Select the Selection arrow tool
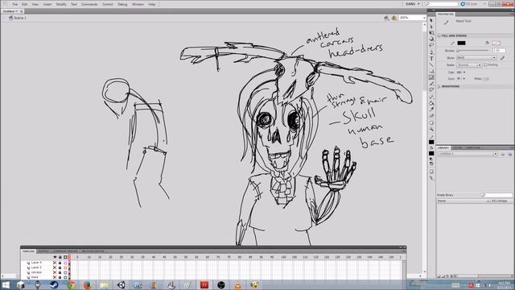 point(431,20)
